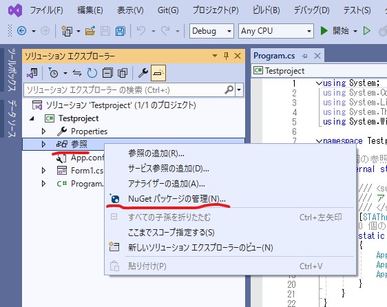Viewport: 387px width, 307px height.
Task: Toggle Show All Files icon
Action: [123, 73]
